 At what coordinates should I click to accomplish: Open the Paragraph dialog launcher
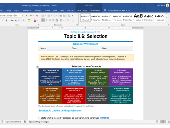coord(77,25)
